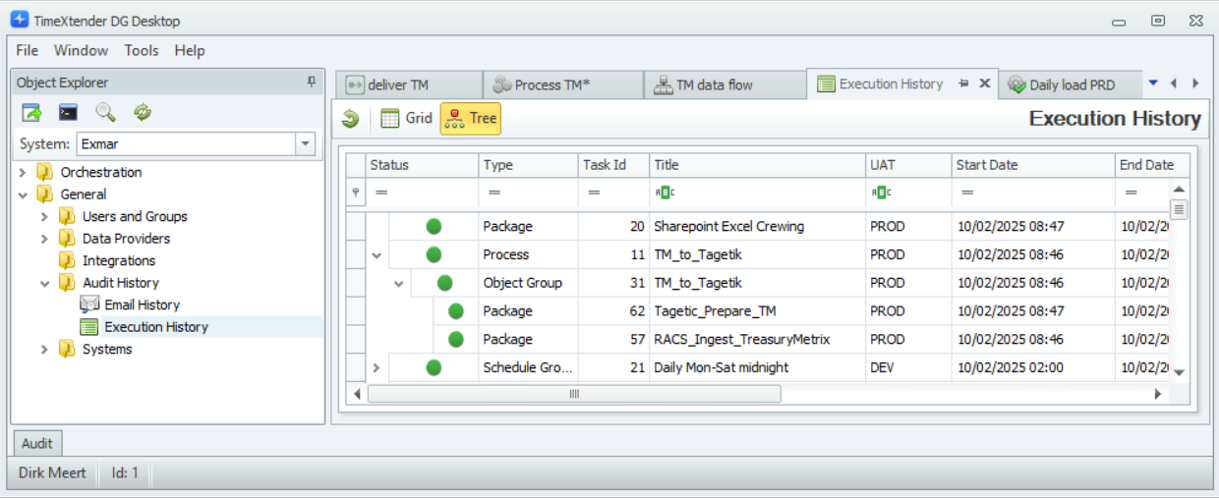This screenshot has height=498, width=1219.
Task: Click the grid's scroll down arrow
Action: click(1180, 373)
